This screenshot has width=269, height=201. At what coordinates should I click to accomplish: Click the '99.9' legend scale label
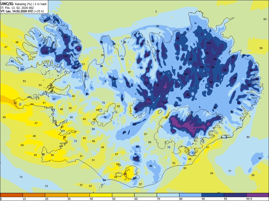click(249, 199)
